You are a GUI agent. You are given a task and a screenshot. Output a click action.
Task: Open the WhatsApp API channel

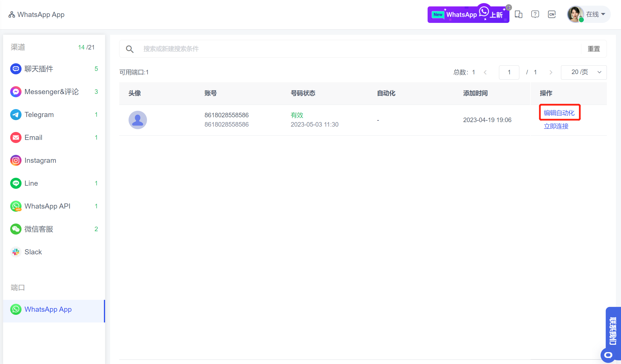point(47,206)
